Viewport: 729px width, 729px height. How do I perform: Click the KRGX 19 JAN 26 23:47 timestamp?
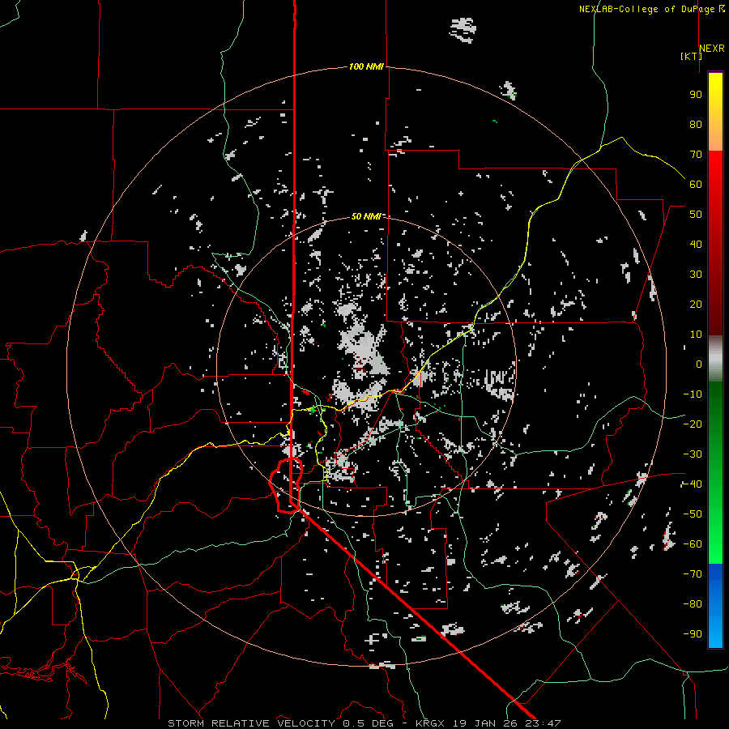pyautogui.click(x=488, y=723)
